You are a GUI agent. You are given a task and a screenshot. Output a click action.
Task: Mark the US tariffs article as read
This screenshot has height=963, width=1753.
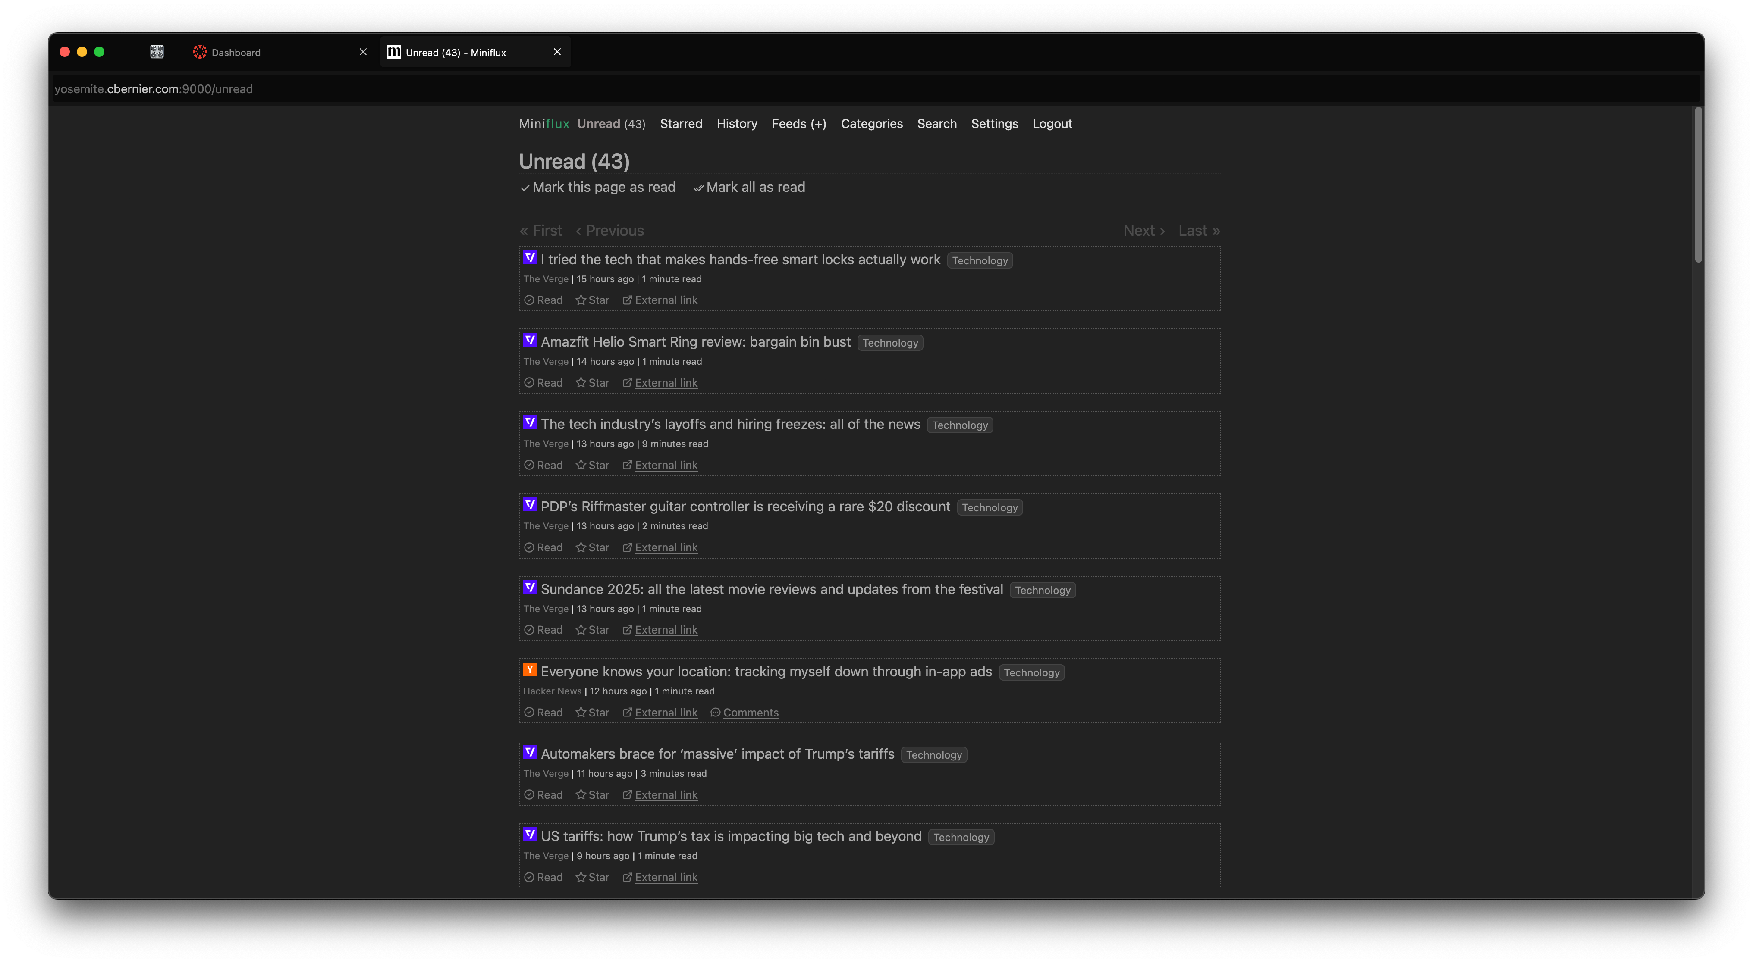click(543, 877)
